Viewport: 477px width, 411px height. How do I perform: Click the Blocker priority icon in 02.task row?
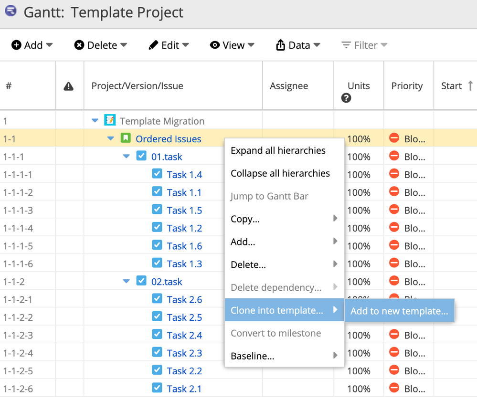coord(394,281)
